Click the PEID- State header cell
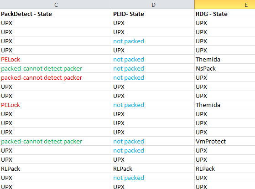 click(x=153, y=14)
